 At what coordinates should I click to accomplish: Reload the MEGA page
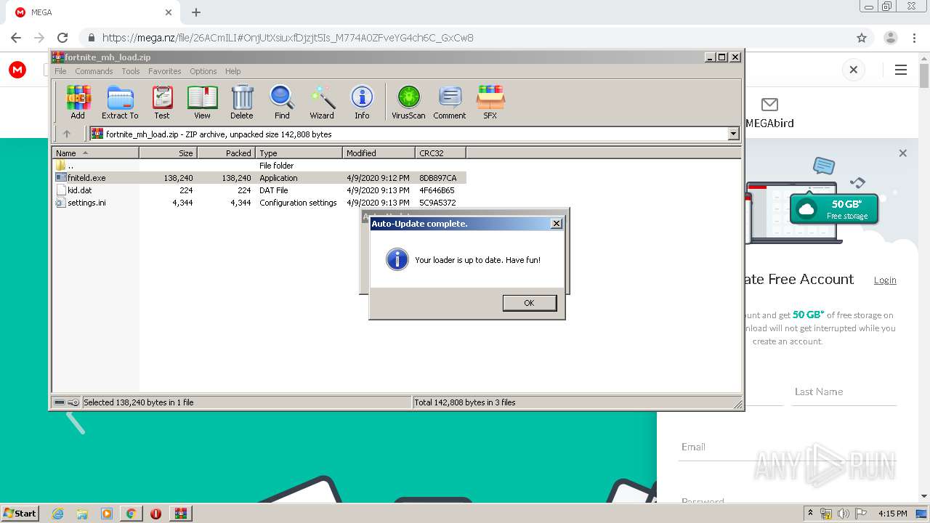[x=62, y=38]
